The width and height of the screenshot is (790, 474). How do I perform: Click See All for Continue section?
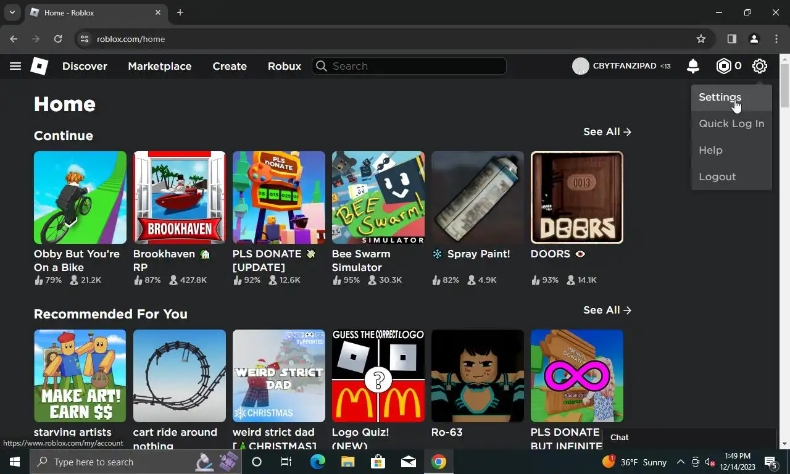point(607,131)
